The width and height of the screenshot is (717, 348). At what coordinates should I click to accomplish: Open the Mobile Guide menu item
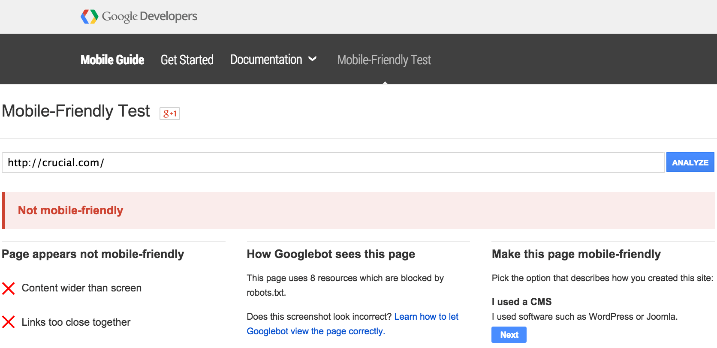click(112, 60)
